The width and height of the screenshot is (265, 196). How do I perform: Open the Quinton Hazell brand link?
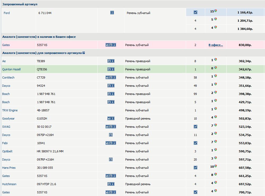tap(11, 69)
